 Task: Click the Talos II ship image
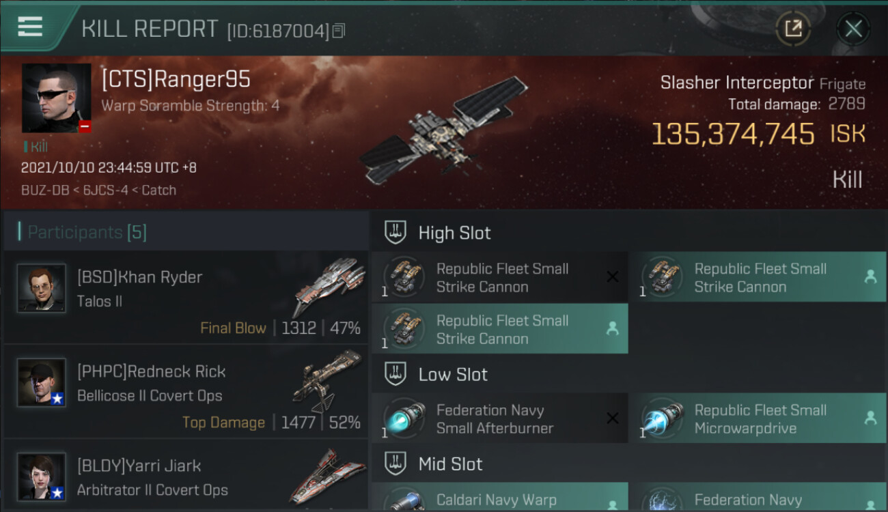tap(328, 286)
